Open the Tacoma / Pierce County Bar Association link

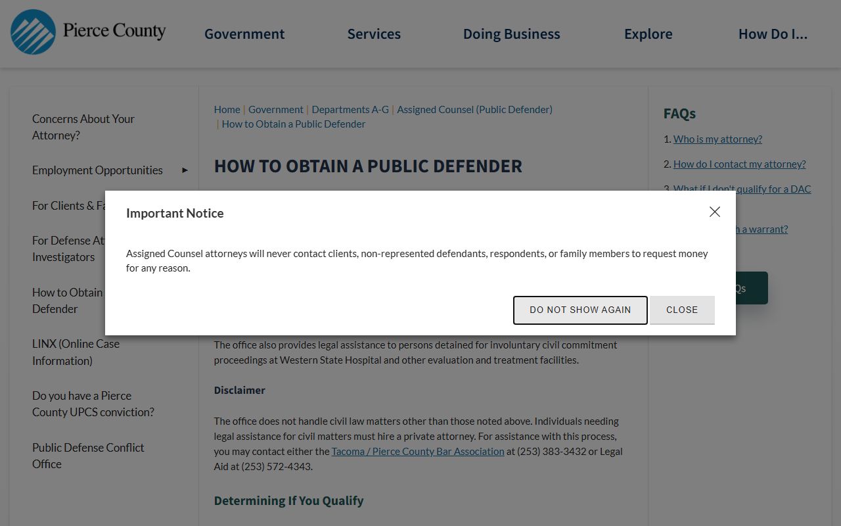point(418,451)
